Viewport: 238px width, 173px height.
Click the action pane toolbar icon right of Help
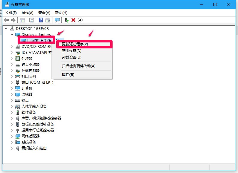pos(48,20)
